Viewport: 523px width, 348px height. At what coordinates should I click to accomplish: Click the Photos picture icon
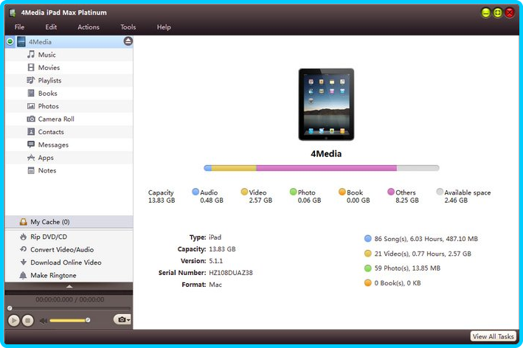(x=31, y=106)
